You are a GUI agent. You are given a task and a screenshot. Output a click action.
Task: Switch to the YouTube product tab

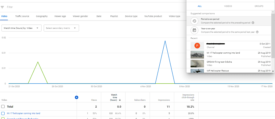click(153, 16)
